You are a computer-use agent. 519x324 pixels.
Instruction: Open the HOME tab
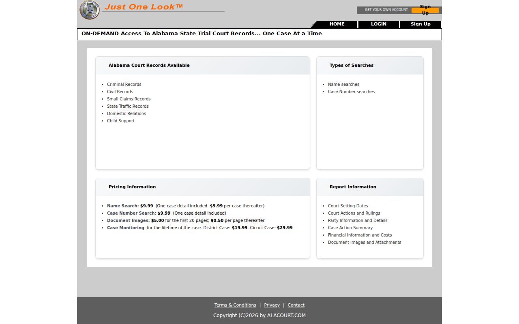(337, 24)
